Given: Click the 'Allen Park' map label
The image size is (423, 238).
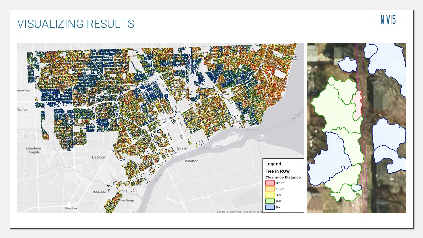Looking at the screenshot, I should [71, 208].
